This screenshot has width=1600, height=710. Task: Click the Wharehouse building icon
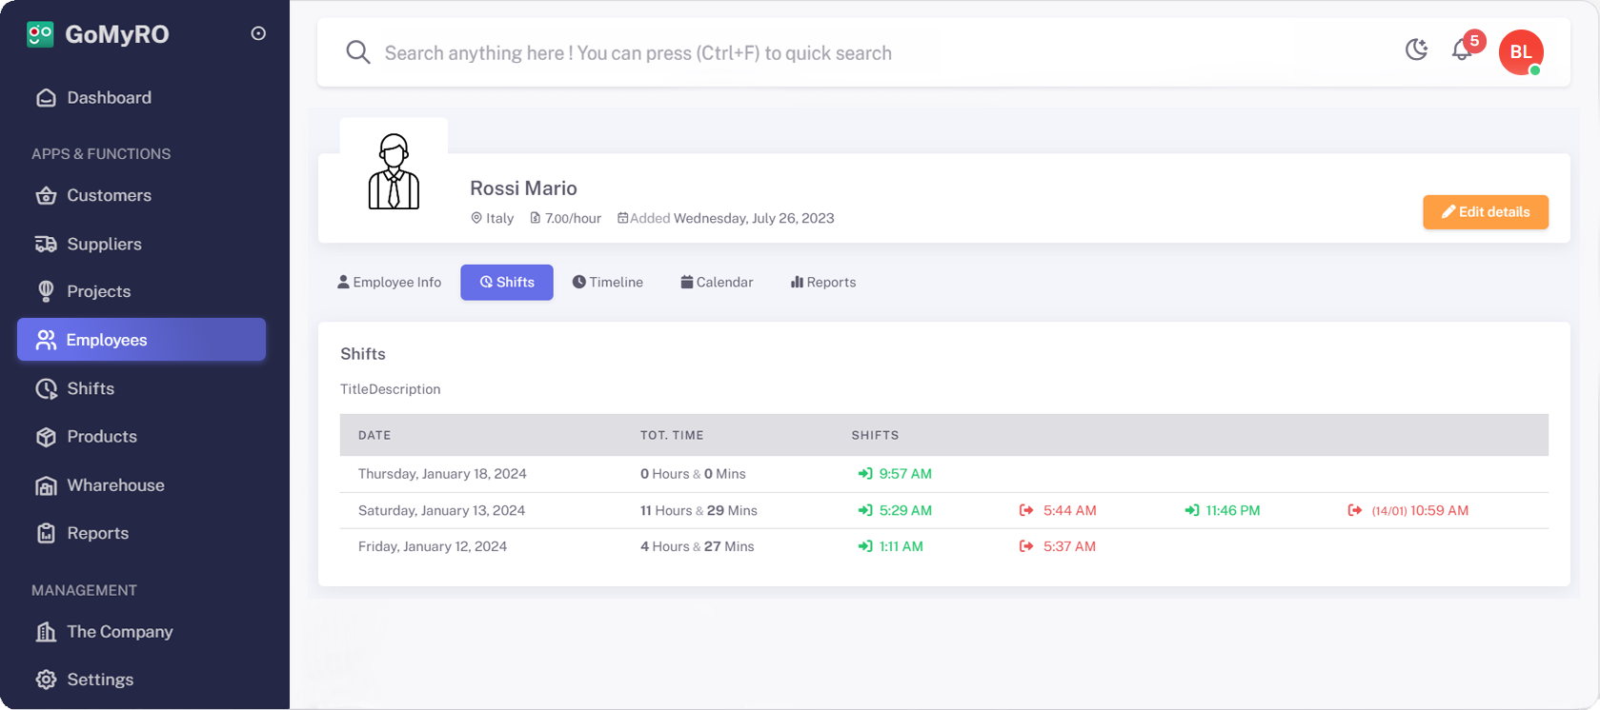tap(46, 486)
